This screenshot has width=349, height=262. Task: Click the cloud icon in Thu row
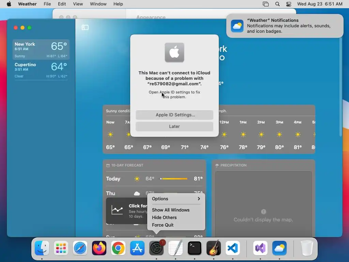click(137, 193)
